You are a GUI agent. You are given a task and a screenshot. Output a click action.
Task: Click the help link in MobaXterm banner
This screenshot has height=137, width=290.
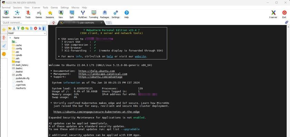(x=110, y=57)
